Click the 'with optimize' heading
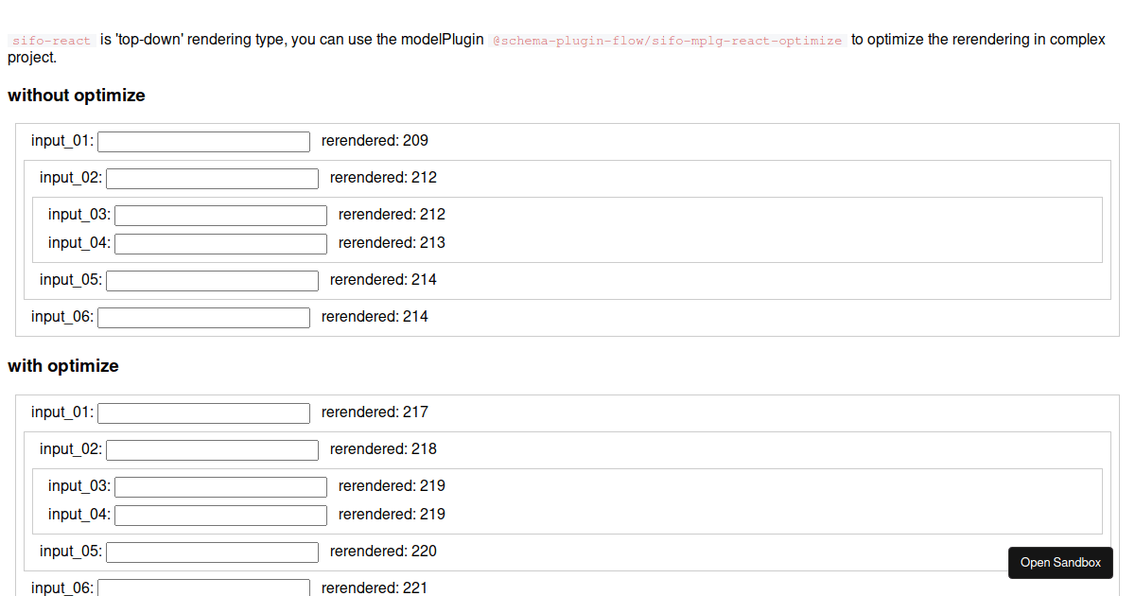This screenshot has width=1135, height=596. click(x=62, y=366)
